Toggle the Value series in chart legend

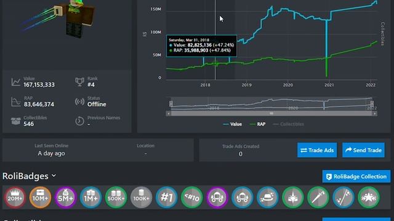pos(233,124)
